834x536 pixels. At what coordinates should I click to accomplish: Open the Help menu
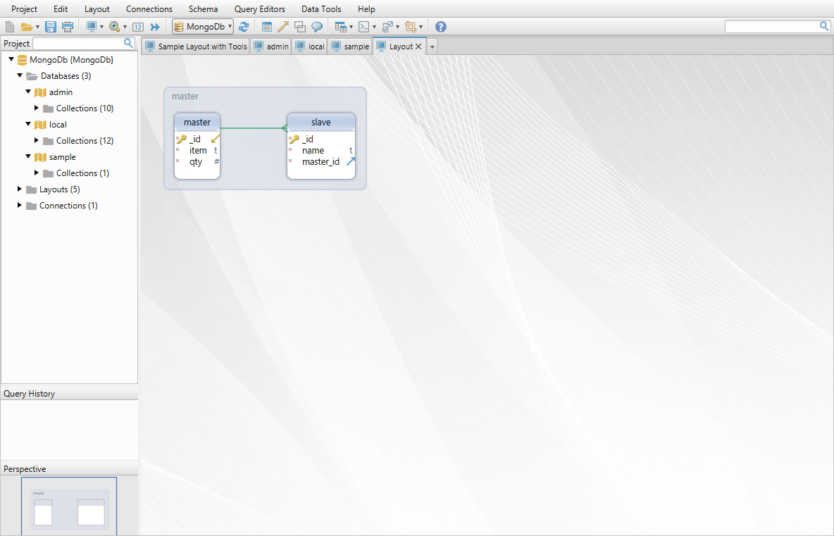pyautogui.click(x=366, y=9)
